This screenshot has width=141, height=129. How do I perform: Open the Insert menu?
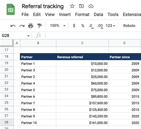coord(65,15)
